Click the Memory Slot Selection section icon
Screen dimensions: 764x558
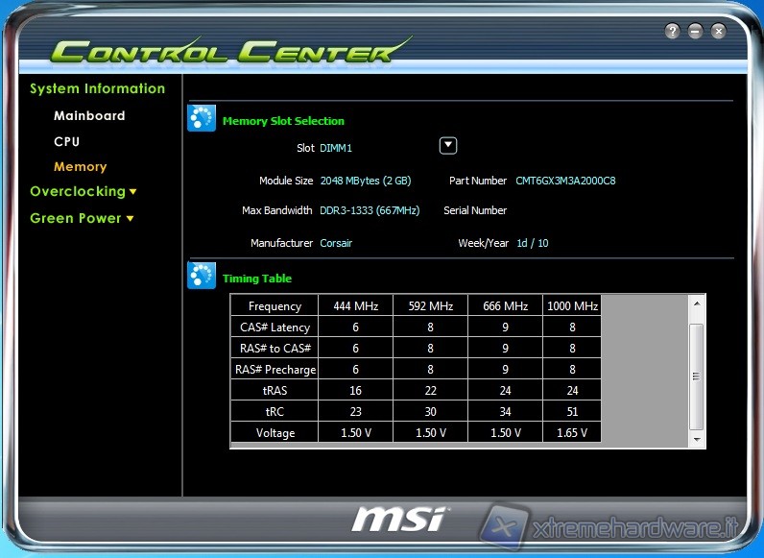[202, 118]
